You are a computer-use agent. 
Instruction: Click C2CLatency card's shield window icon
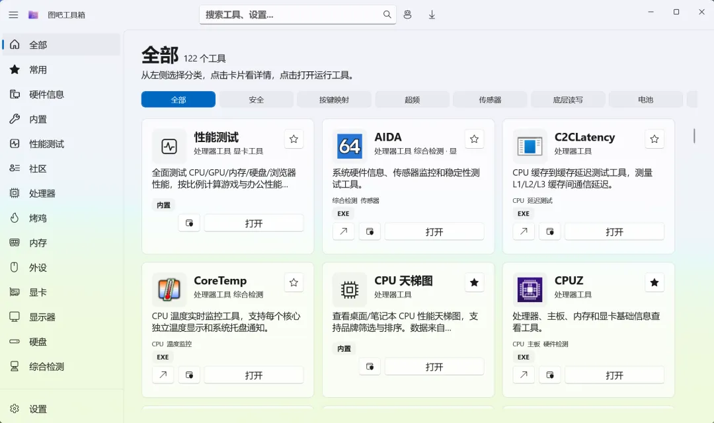click(550, 231)
